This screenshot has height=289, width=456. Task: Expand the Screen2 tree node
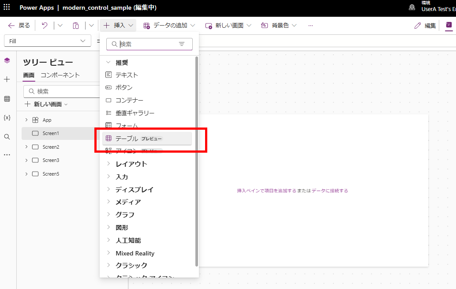26,147
